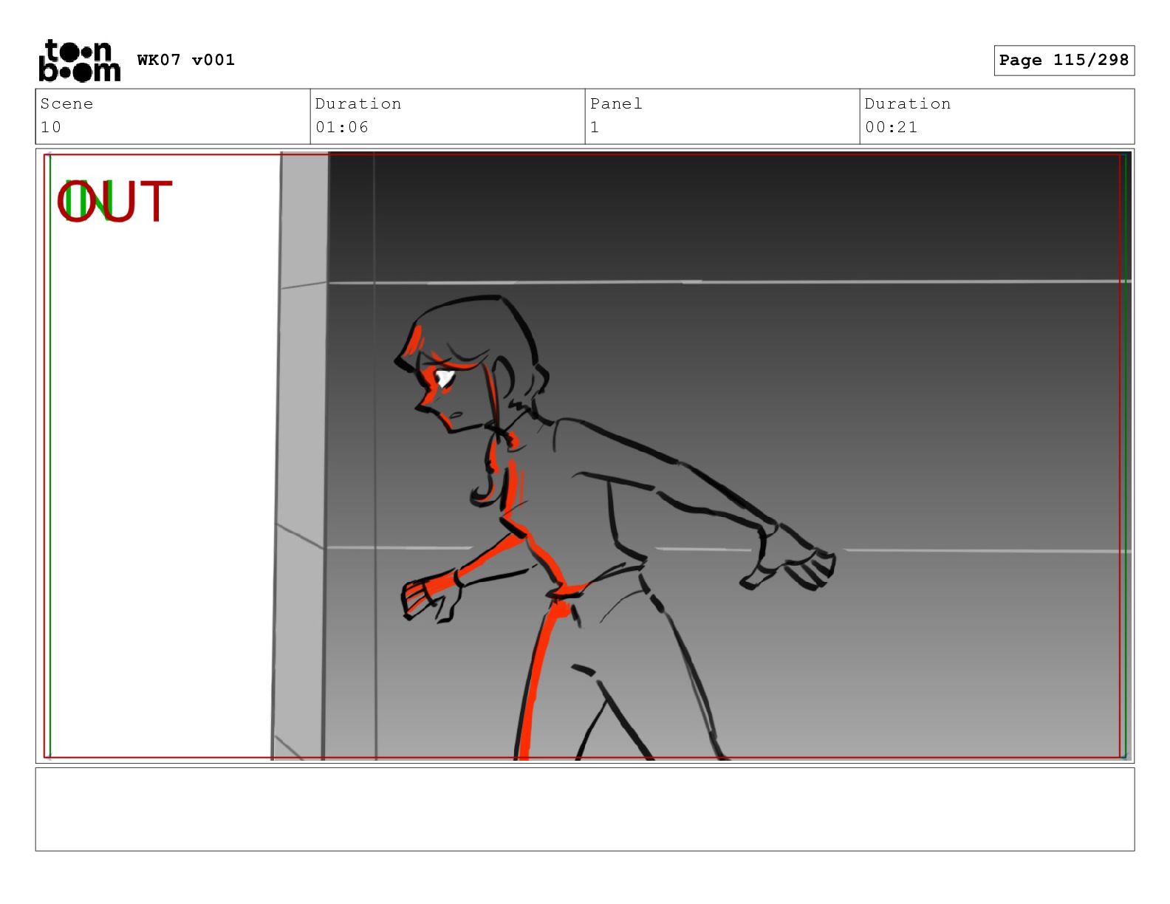Click the WK07 v001 title text

coord(186,60)
